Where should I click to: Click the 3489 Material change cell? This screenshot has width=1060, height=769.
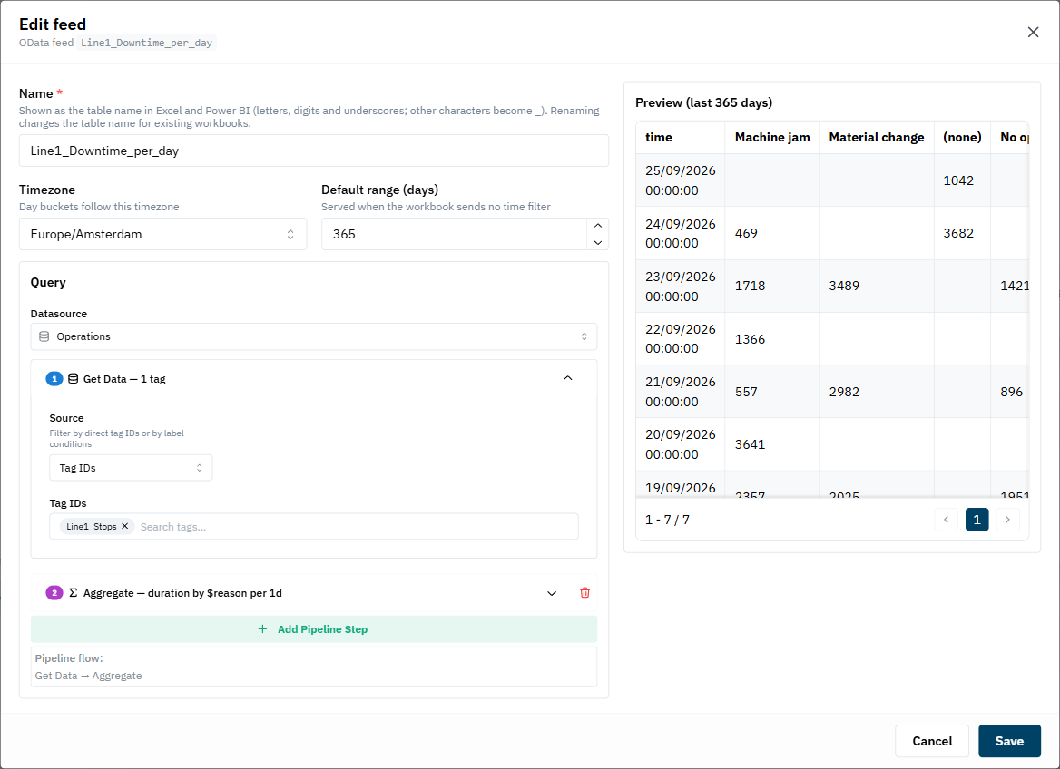click(876, 286)
